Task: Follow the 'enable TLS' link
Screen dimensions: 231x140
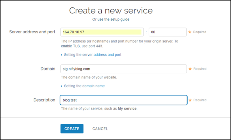Action: point(70,46)
